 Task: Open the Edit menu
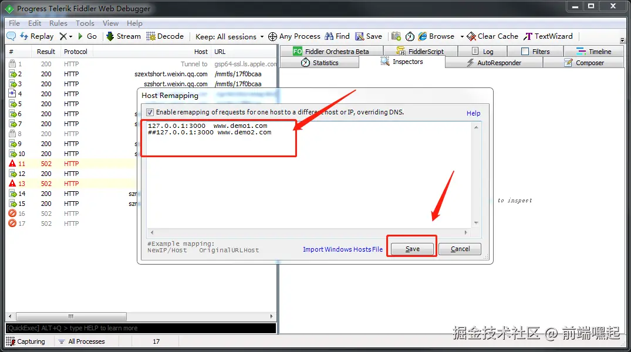point(35,23)
